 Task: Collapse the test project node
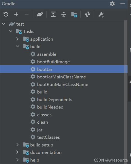[x=4, y=24]
